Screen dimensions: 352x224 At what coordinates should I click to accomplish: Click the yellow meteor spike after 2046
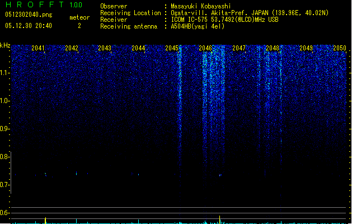[x=219, y=220]
